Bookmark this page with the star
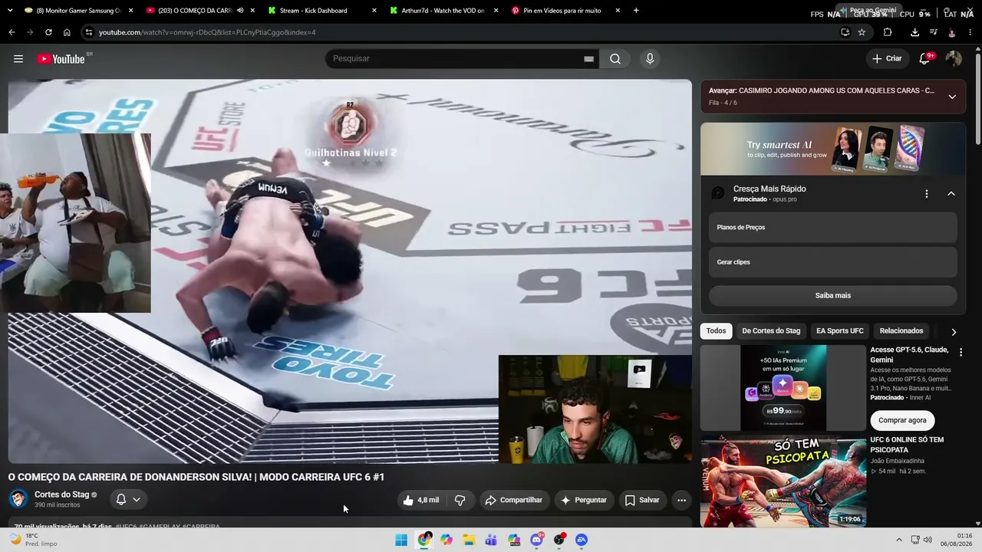The width and height of the screenshot is (982, 552). (862, 32)
